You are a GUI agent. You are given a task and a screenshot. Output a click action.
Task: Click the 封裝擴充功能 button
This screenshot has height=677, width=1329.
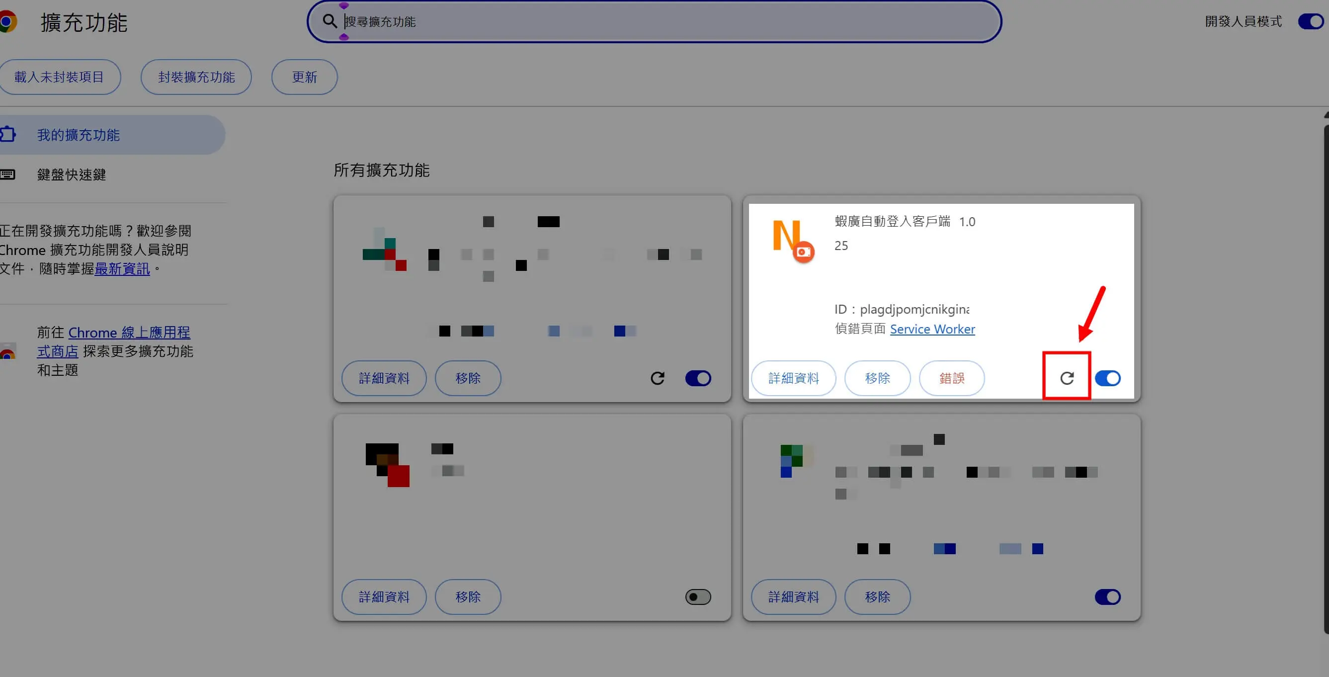click(x=196, y=77)
